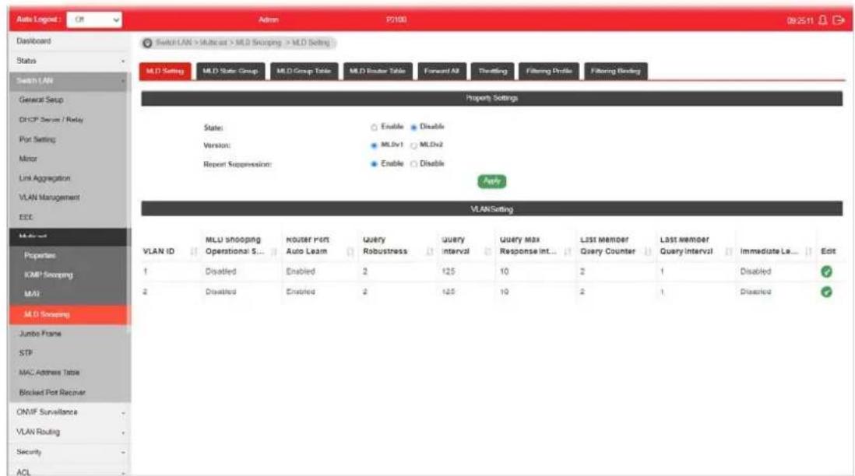Click the logout icon in the header
The width and height of the screenshot is (855, 476).
point(839,20)
